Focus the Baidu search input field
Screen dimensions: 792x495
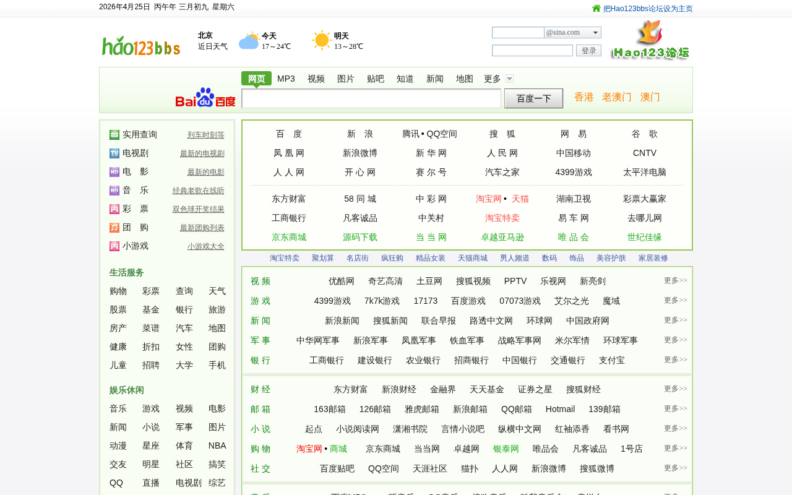tap(371, 98)
